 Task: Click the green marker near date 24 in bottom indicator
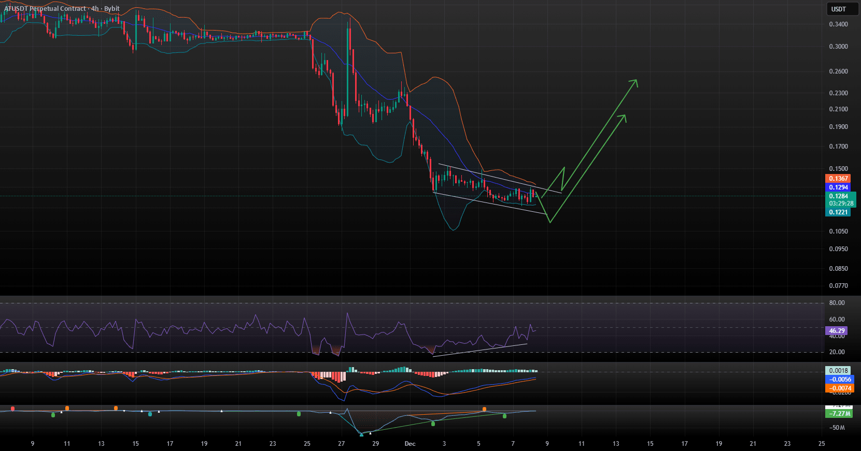tap(299, 414)
